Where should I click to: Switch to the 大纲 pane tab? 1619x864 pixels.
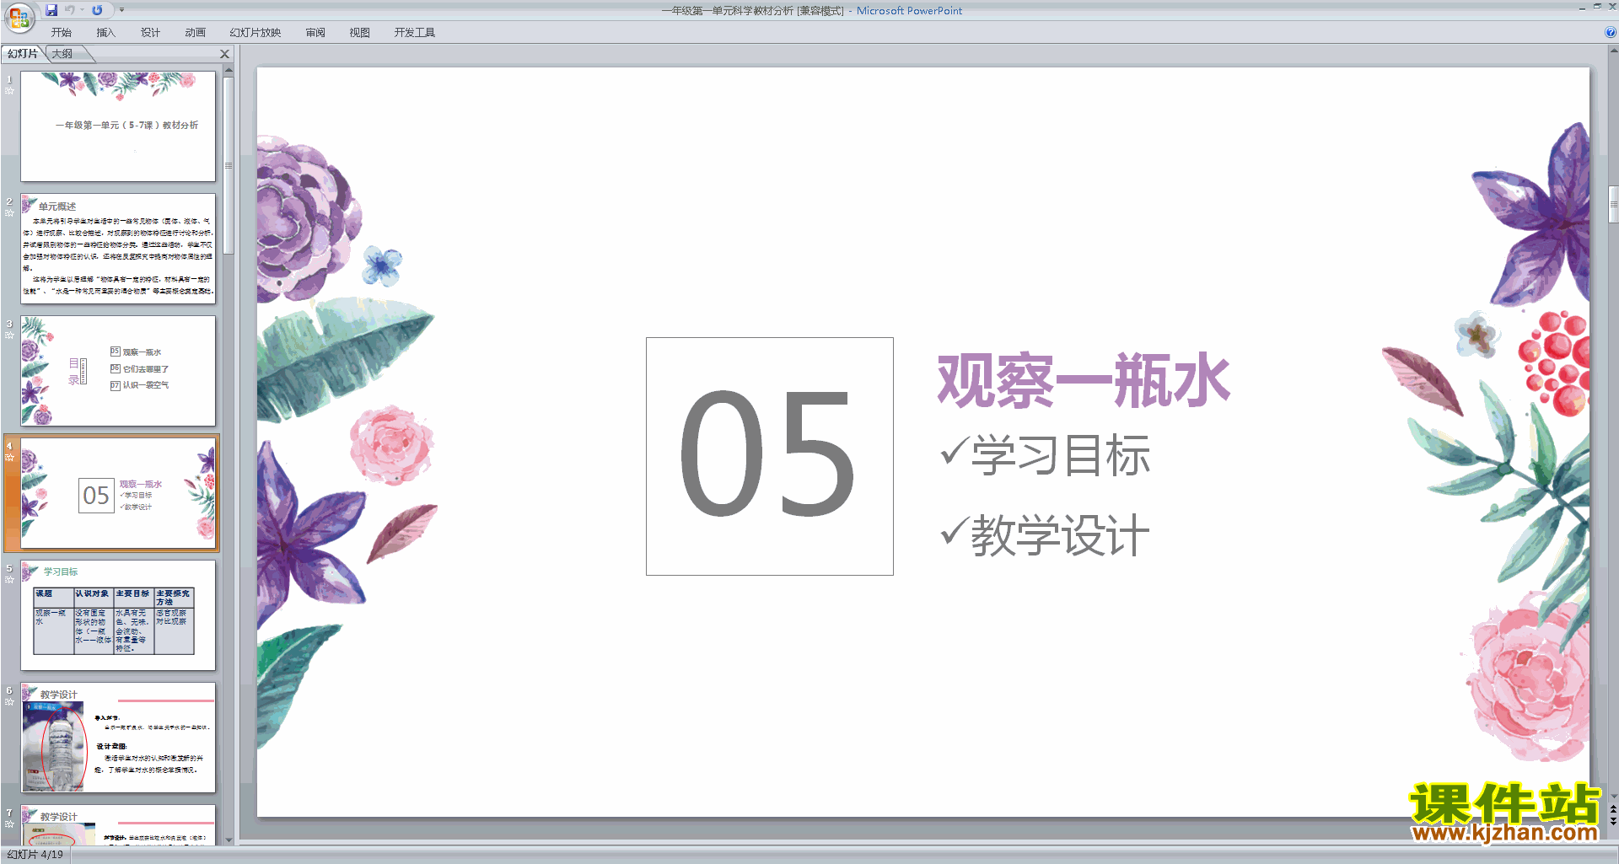pyautogui.click(x=62, y=54)
